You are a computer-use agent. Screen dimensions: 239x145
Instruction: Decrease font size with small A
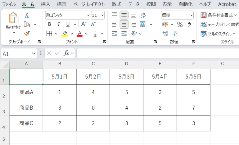(93, 24)
